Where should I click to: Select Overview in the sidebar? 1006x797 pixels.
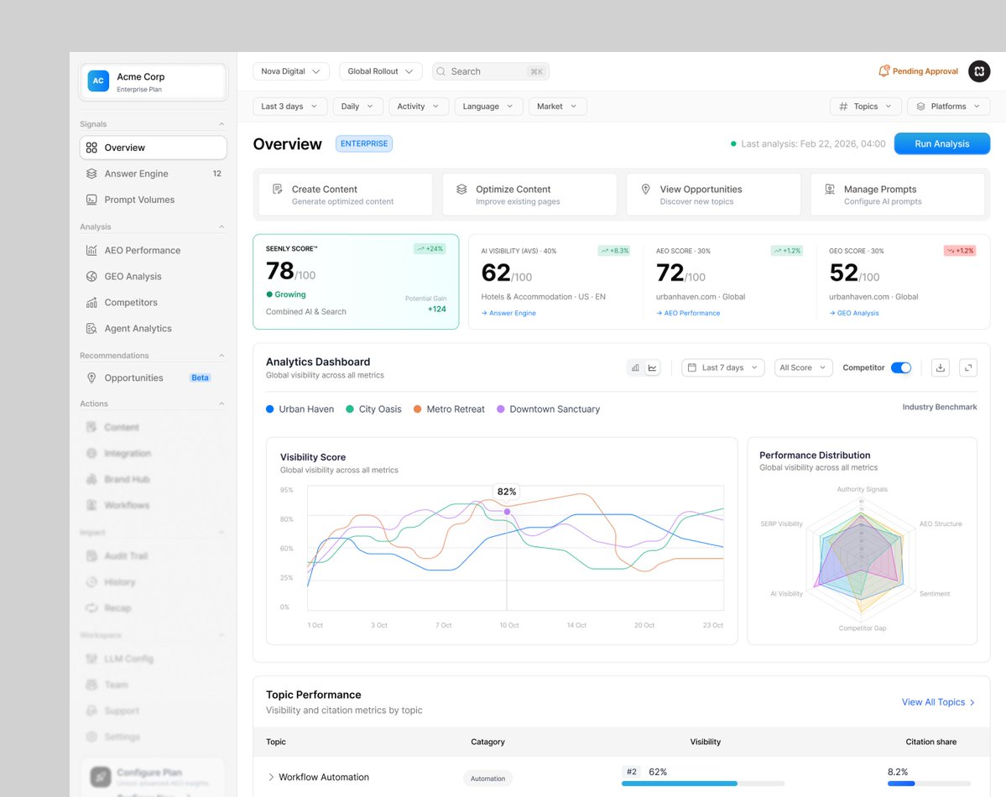pos(154,148)
